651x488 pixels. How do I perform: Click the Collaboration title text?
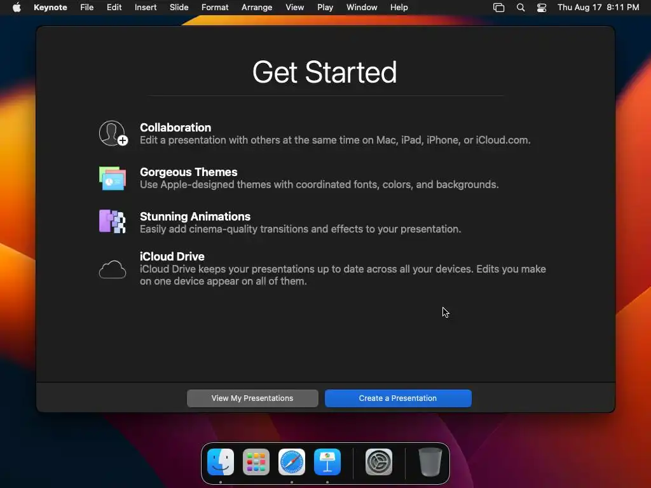[x=175, y=127]
